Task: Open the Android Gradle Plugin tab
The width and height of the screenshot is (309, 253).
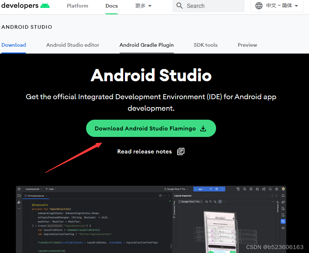Action: 147,45
